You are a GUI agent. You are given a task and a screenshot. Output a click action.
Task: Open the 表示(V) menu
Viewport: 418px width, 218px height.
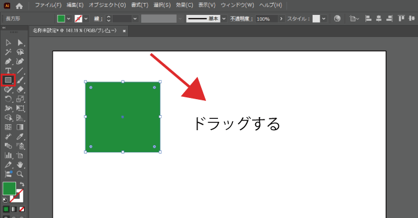(x=207, y=5)
